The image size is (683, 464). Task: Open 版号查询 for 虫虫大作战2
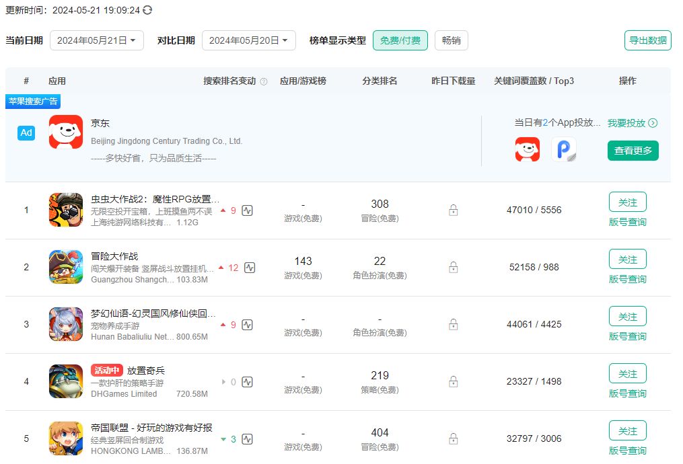pos(628,222)
